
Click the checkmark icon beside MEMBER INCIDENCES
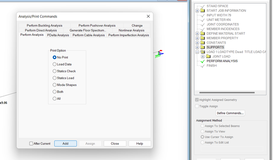(x=202, y=29)
